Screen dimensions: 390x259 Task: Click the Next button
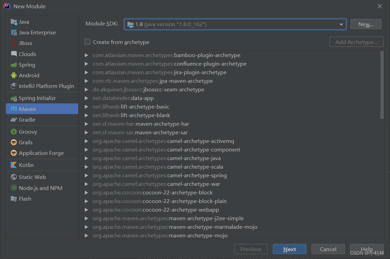[289, 249]
